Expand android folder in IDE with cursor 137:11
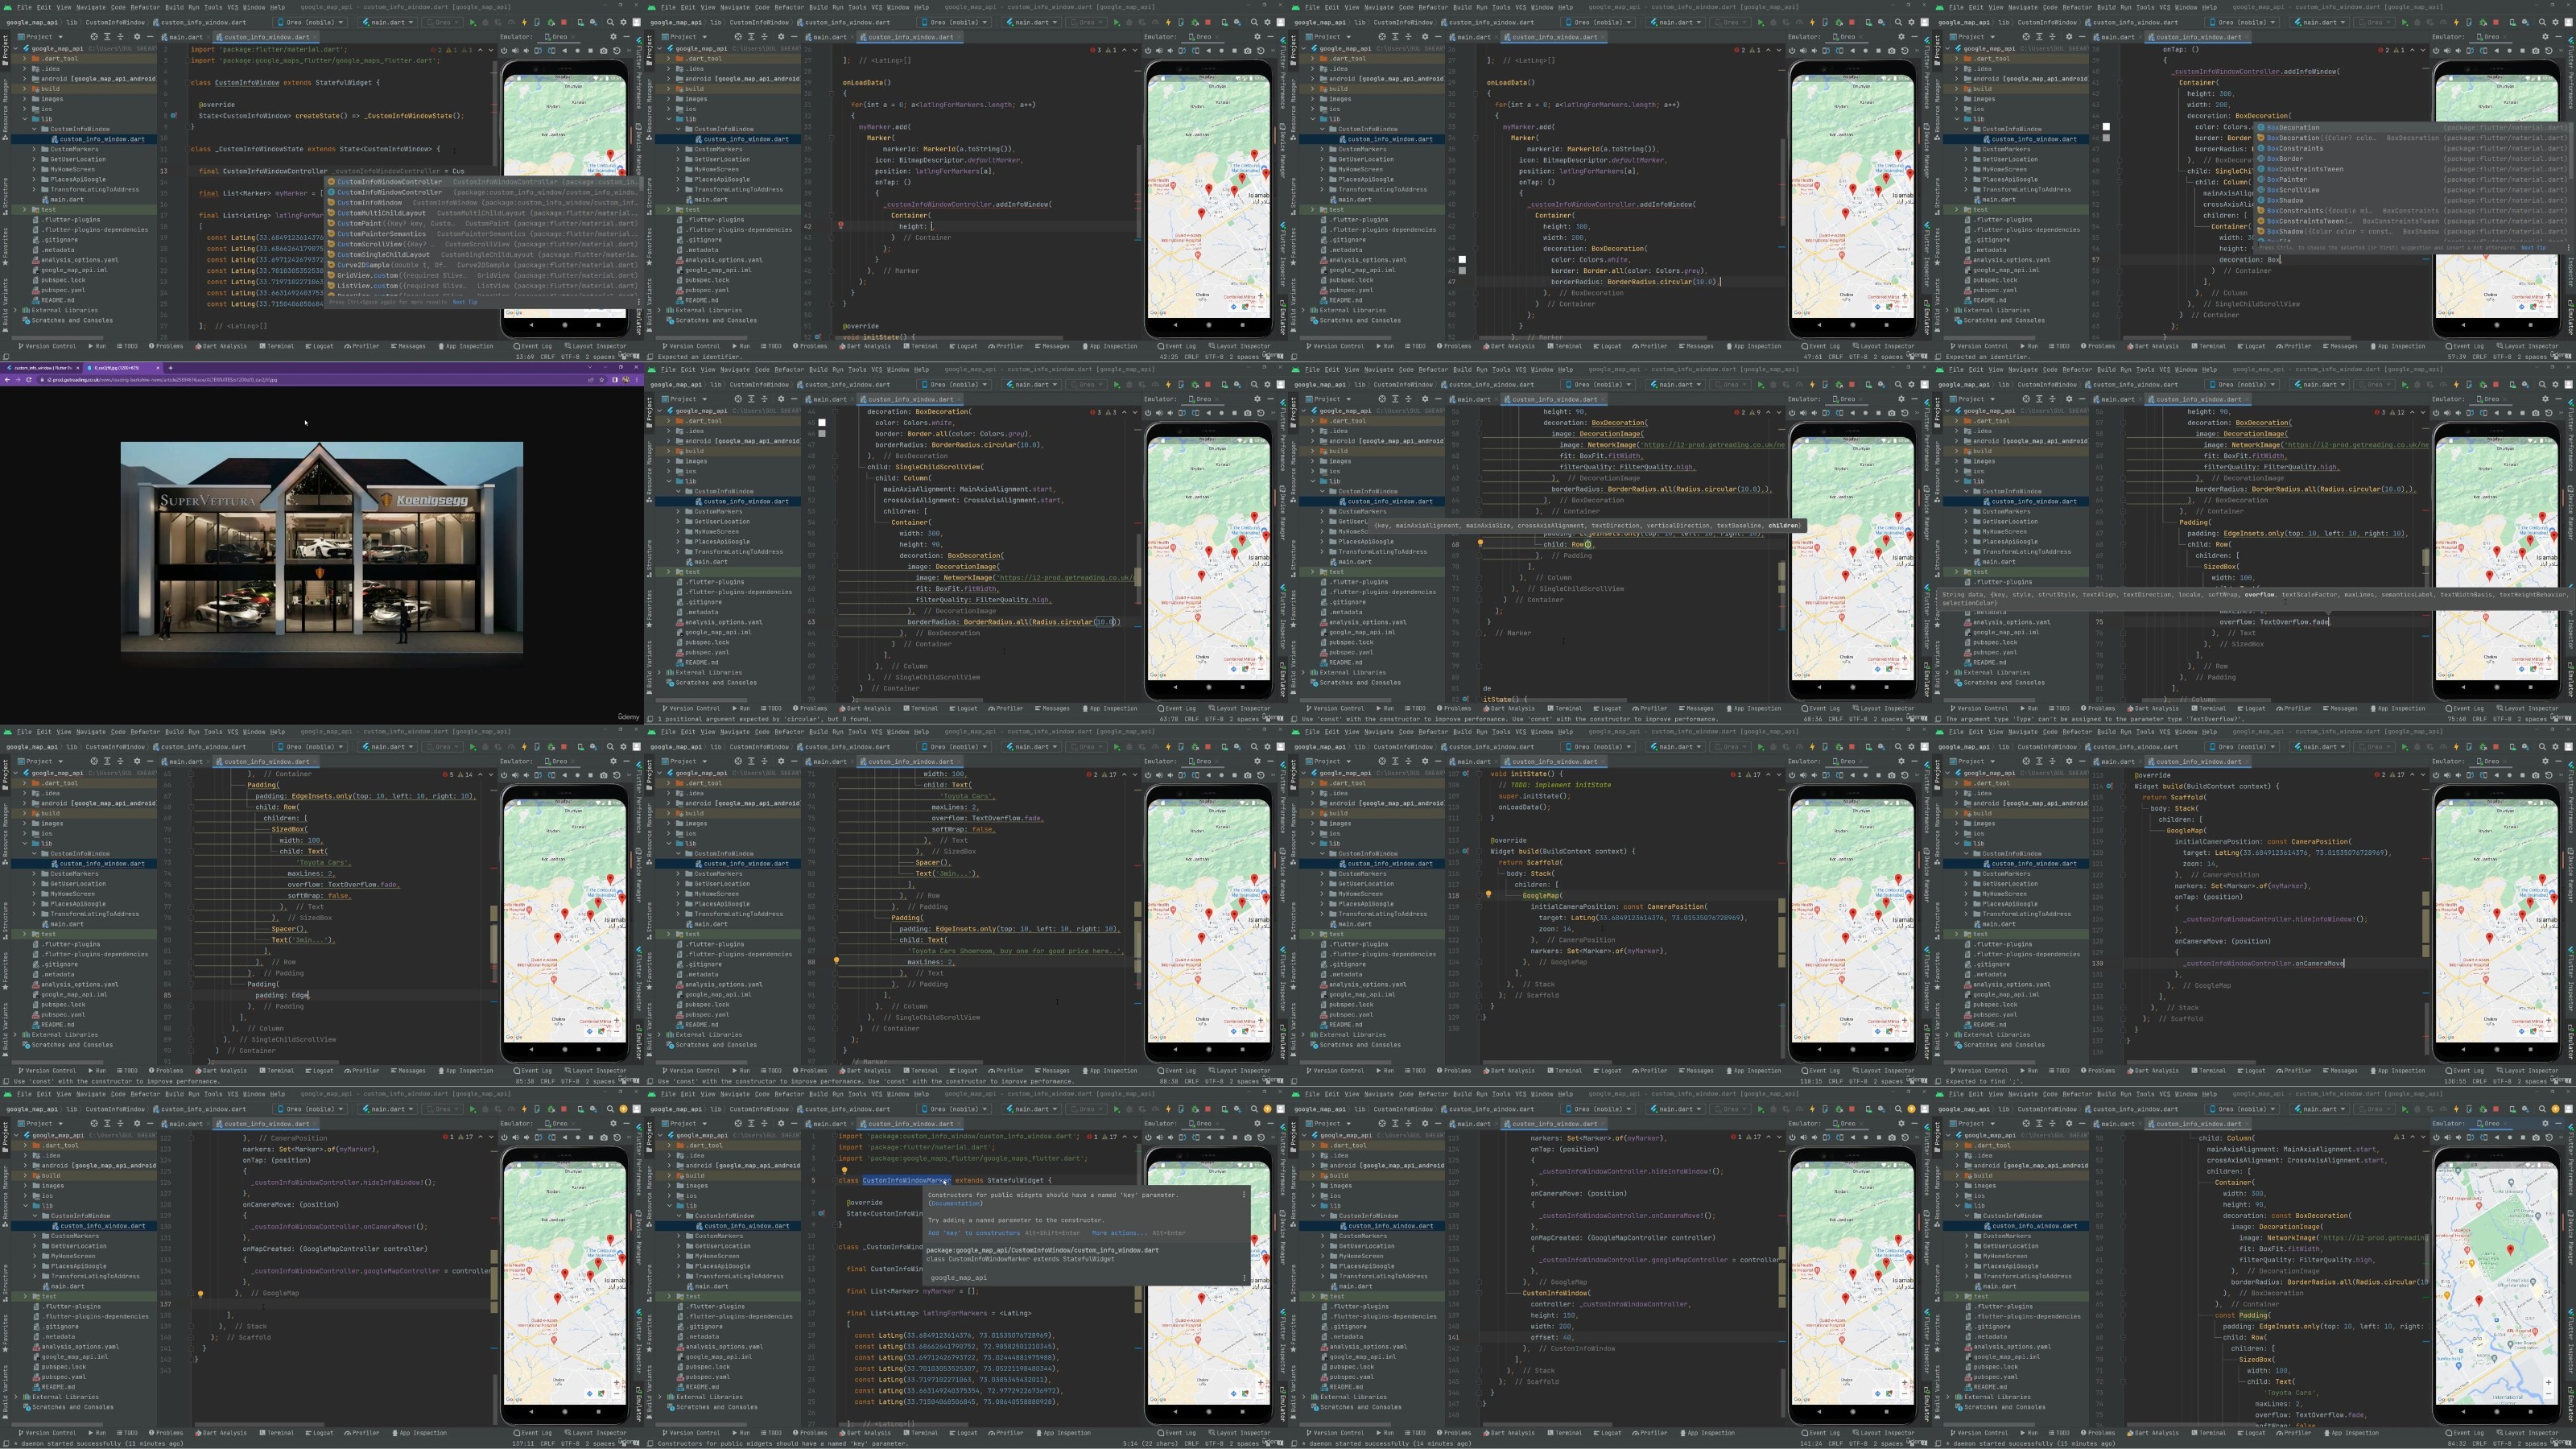The height and width of the screenshot is (1449, 2576). tap(26, 1165)
